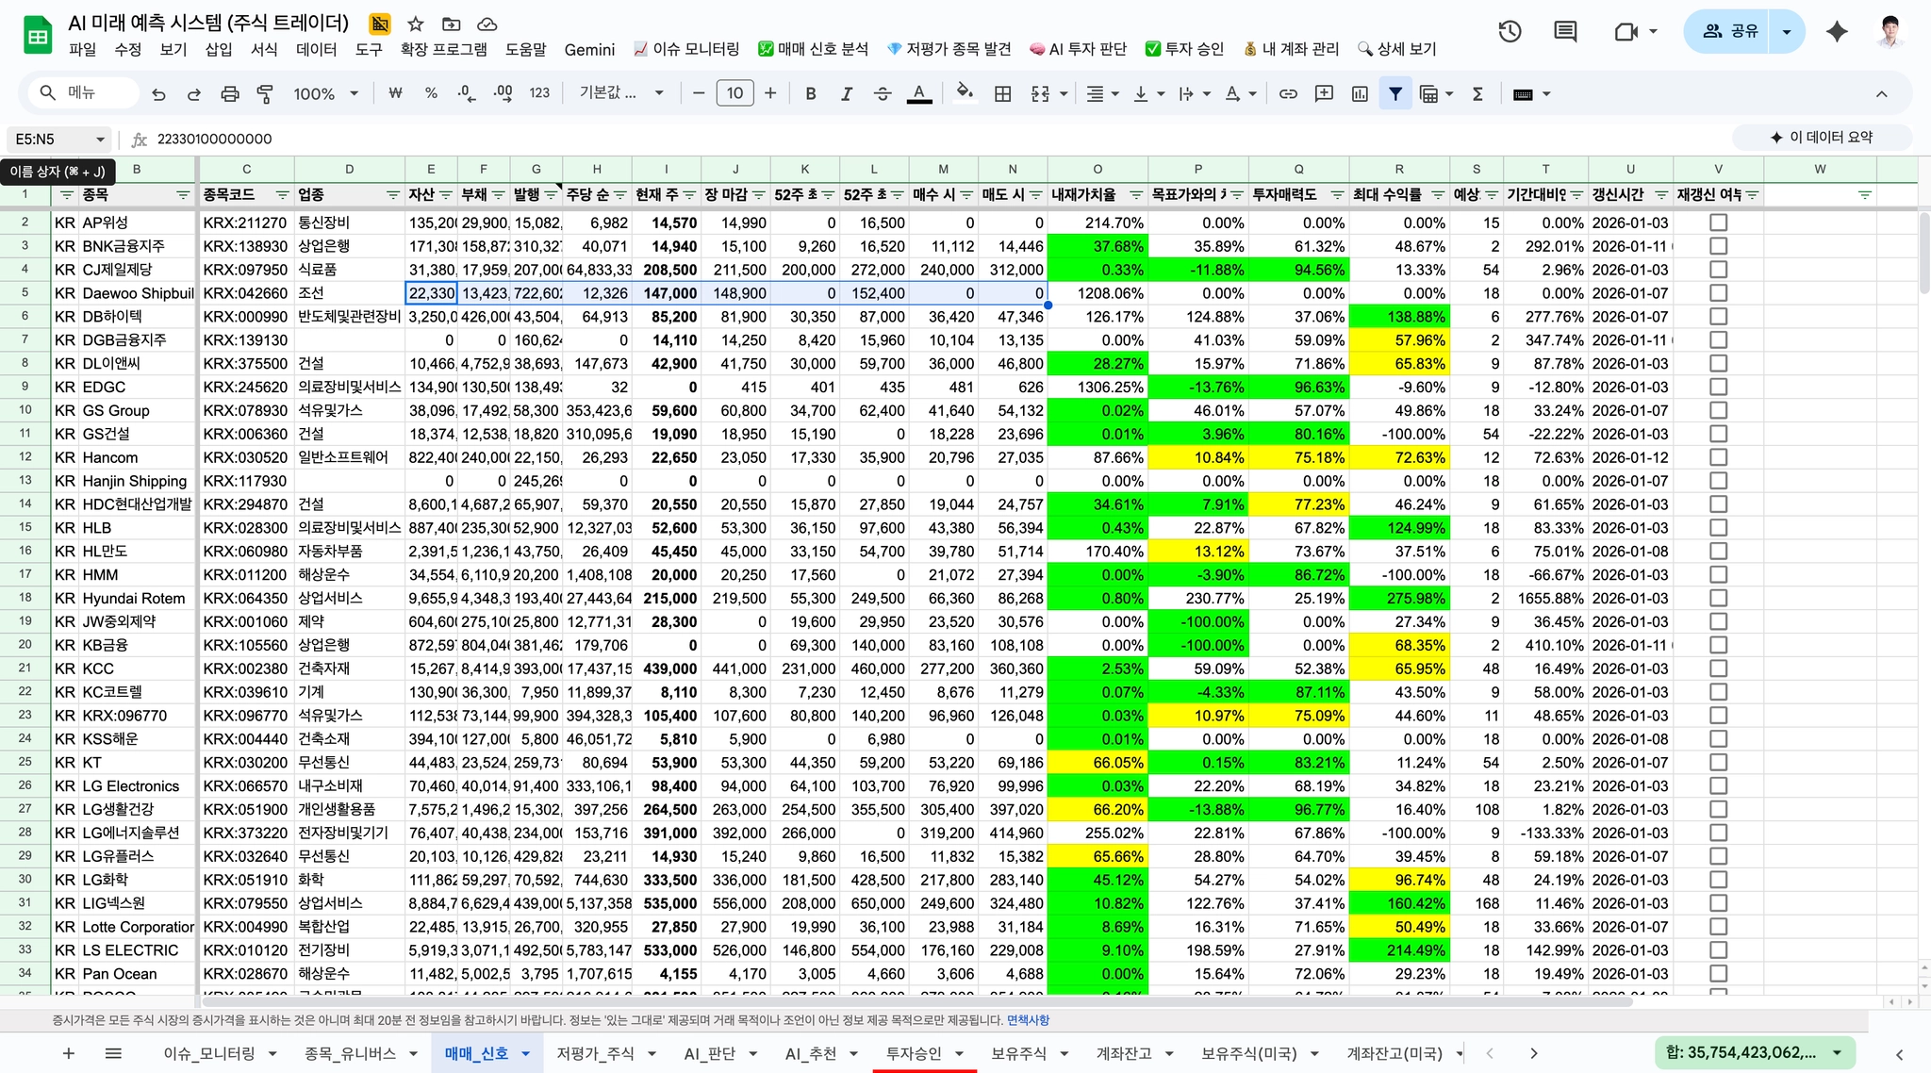Open the comments history icon
Viewport: 1931px width, 1073px height.
(x=1565, y=31)
